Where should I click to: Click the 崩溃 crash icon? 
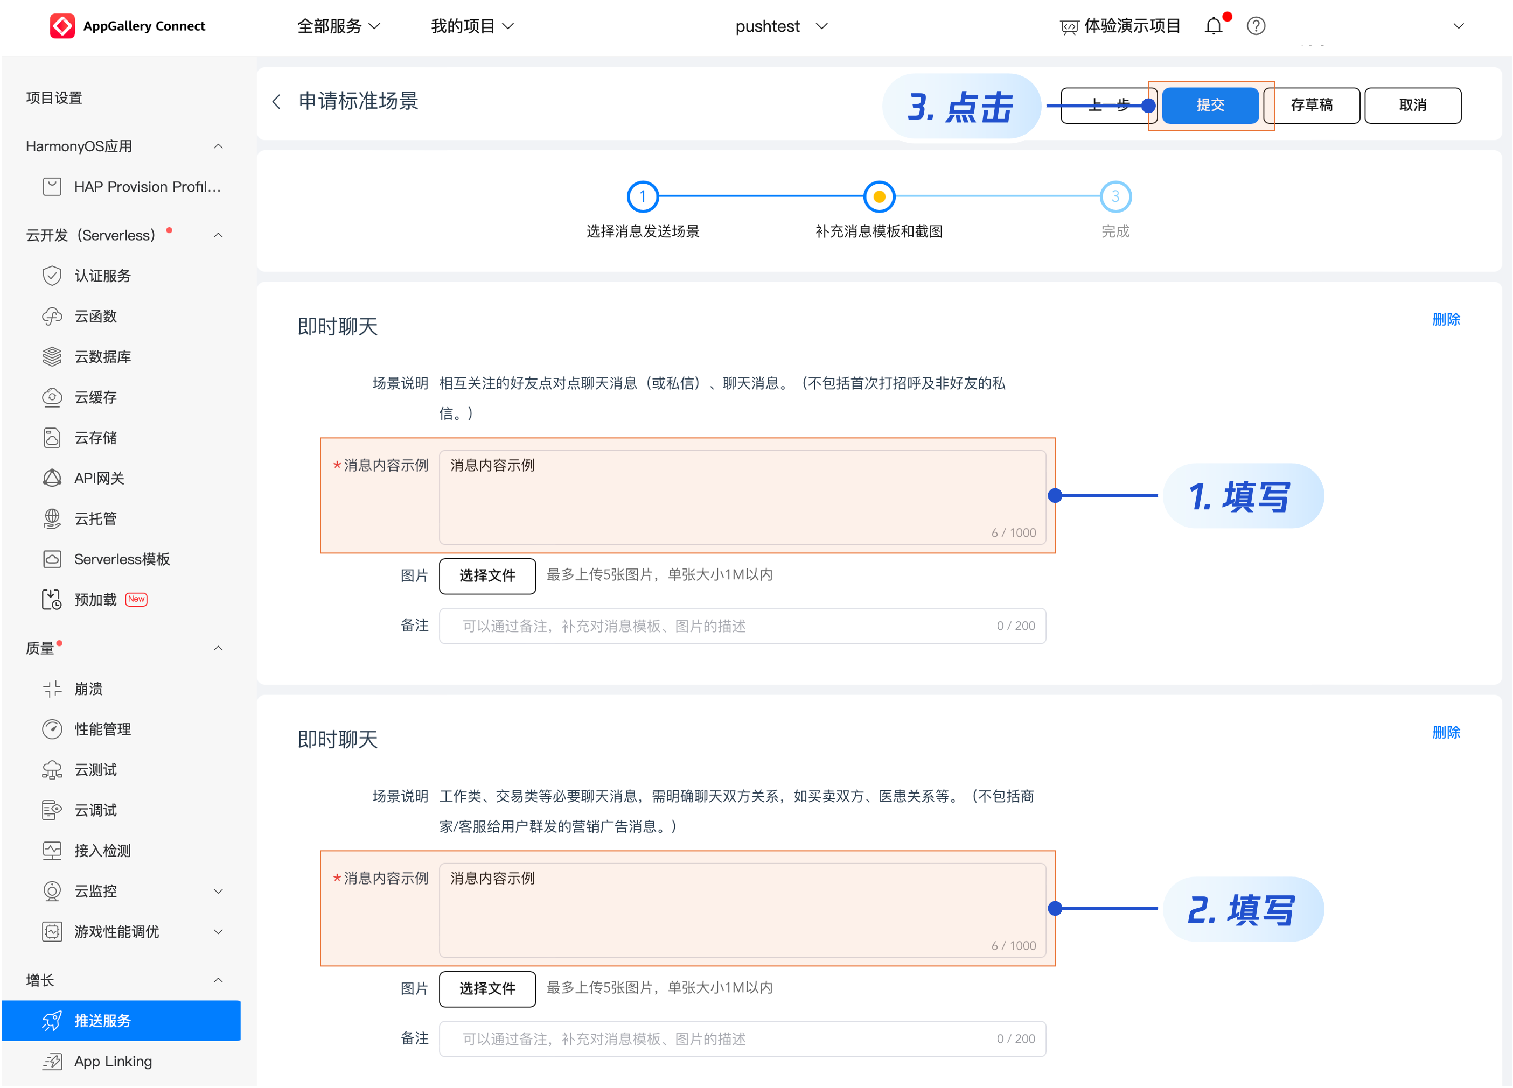[x=52, y=689]
